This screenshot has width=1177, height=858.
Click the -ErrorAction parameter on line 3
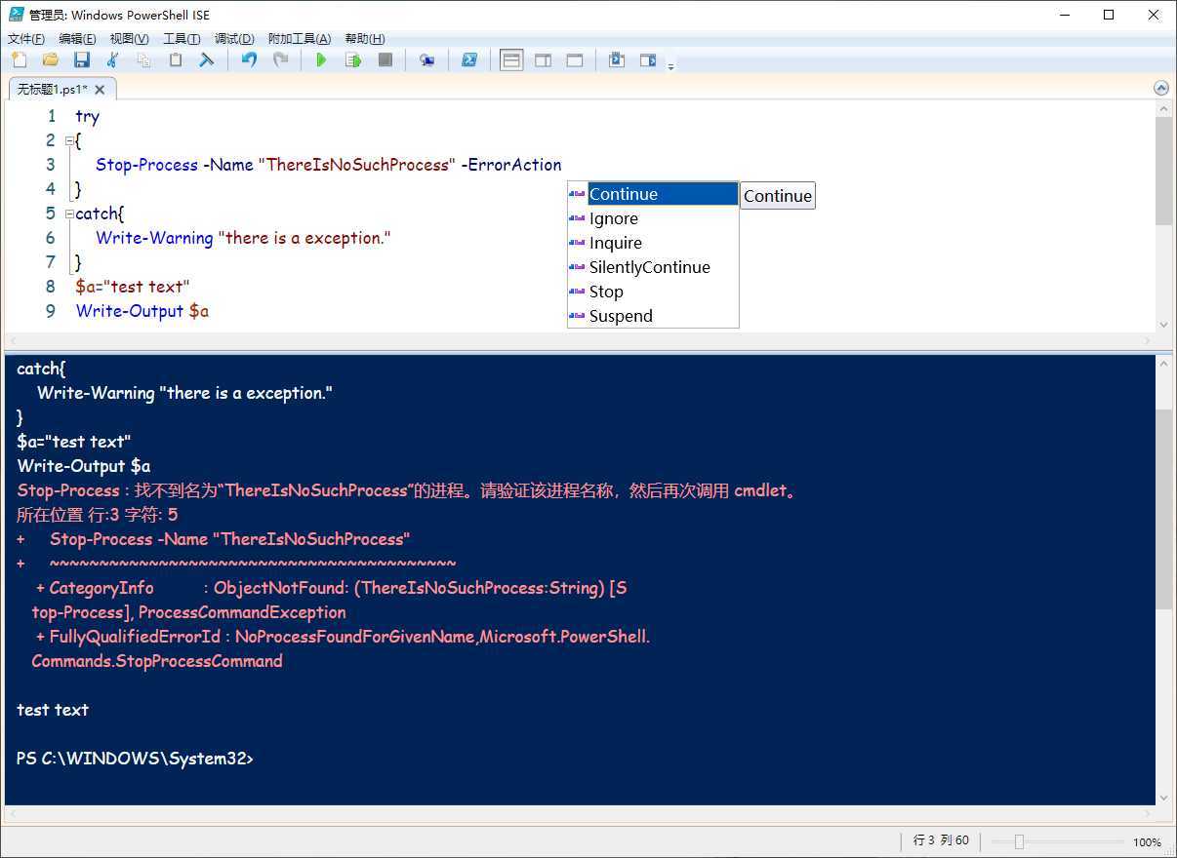511,165
